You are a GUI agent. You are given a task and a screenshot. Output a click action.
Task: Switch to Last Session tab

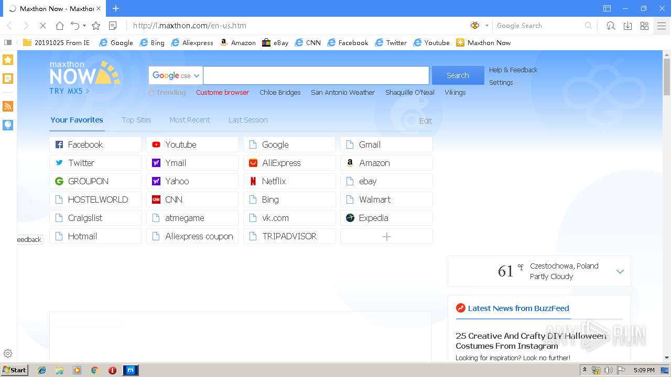(248, 120)
